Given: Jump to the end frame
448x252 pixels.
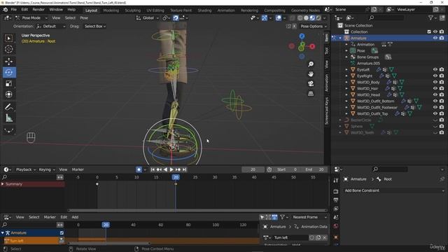Looking at the screenshot, I should pyautogui.click(x=185, y=169).
